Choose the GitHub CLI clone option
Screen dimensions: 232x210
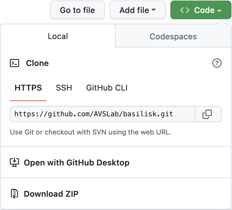106,88
